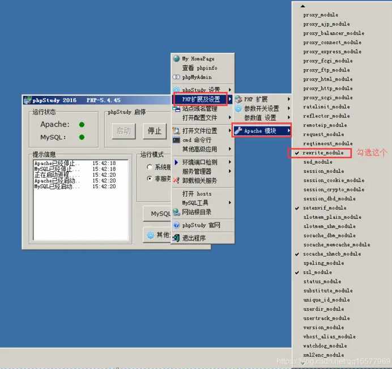This screenshot has width=392, height=369.
Task: Click the 站点域名管理 icon
Action: coord(177,109)
